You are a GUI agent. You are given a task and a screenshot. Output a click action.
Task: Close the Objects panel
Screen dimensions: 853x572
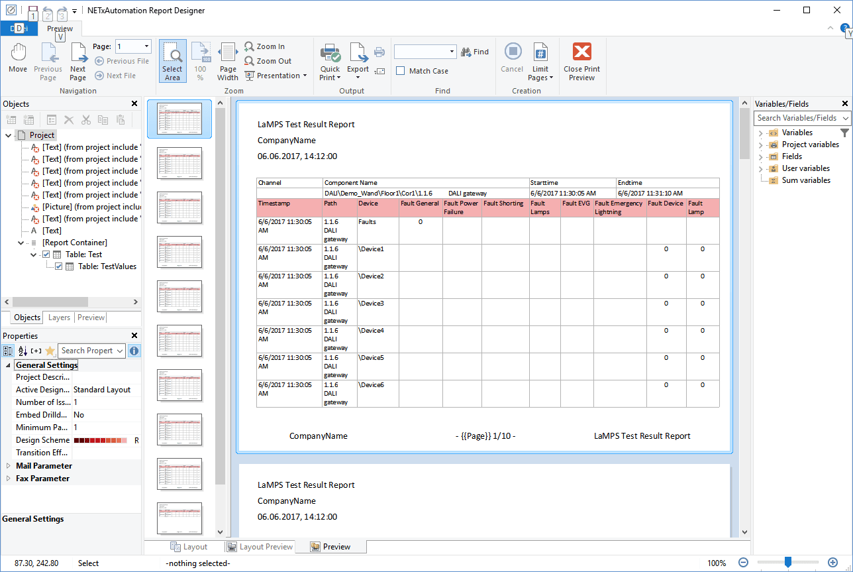point(134,104)
